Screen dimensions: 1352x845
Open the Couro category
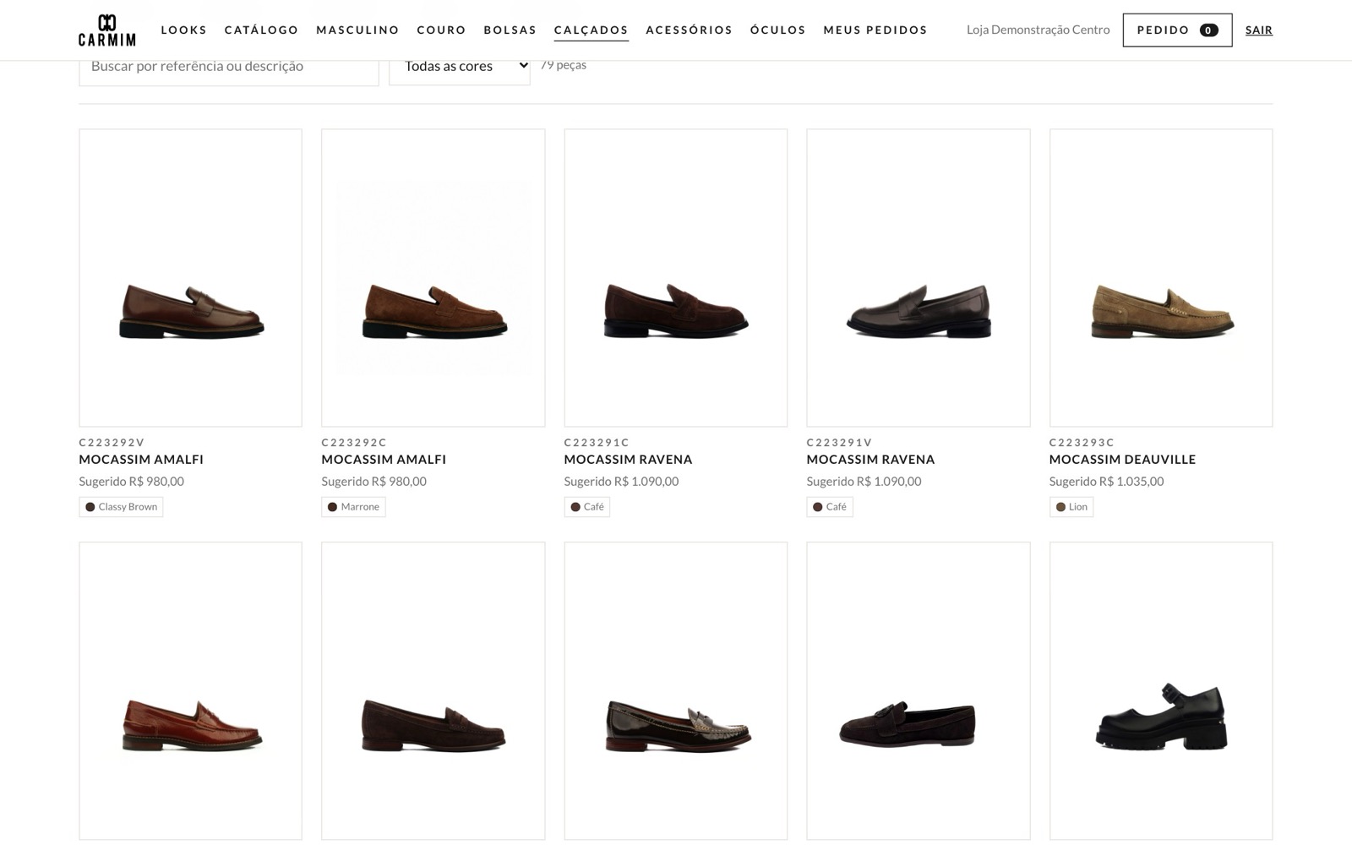point(441,30)
